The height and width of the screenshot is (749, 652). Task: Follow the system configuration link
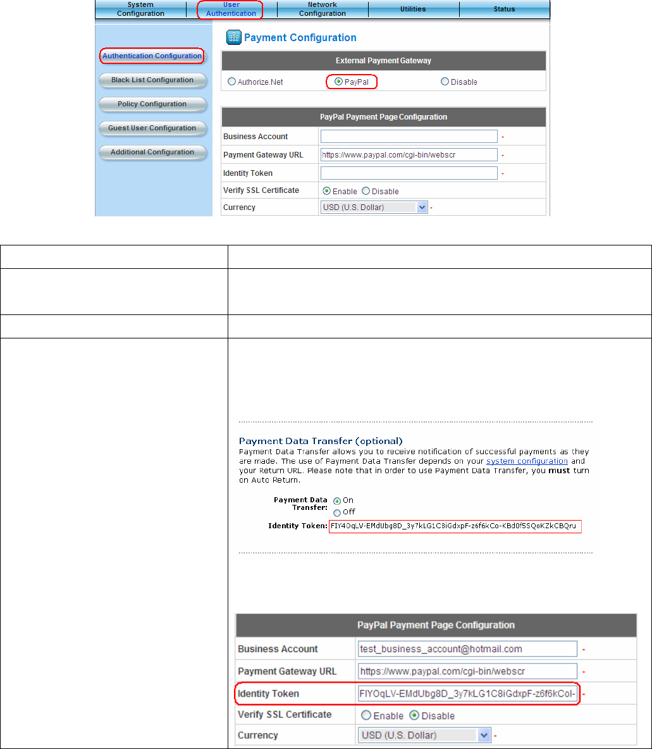coord(527,461)
